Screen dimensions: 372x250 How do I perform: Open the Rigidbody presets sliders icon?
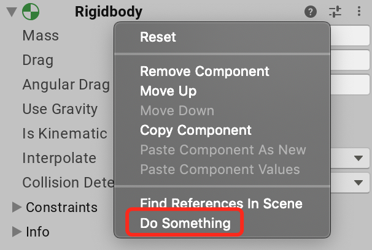click(335, 12)
